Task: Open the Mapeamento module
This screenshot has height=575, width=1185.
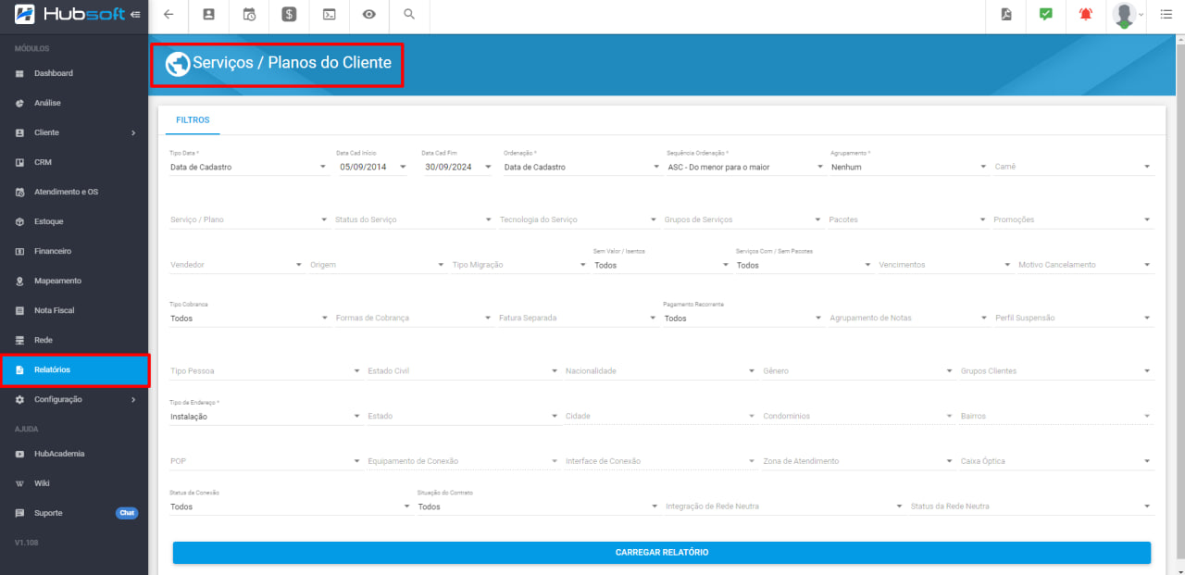Action: pos(74,281)
